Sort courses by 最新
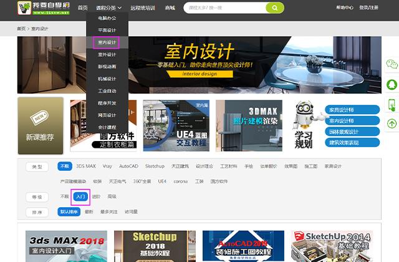399x262 pixels. (89, 211)
